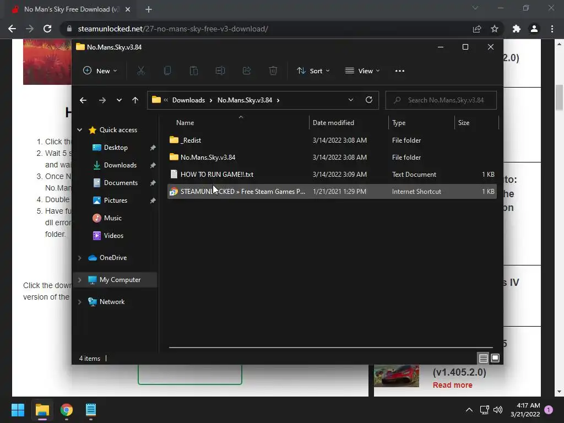
Task: Click the Chrome address bar URL
Action: point(172,29)
